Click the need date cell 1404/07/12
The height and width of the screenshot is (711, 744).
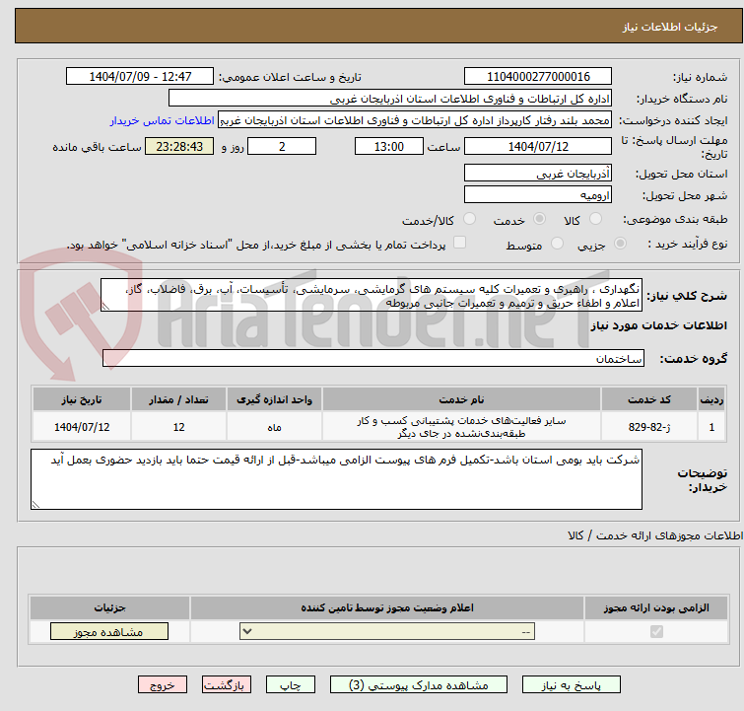point(82,427)
